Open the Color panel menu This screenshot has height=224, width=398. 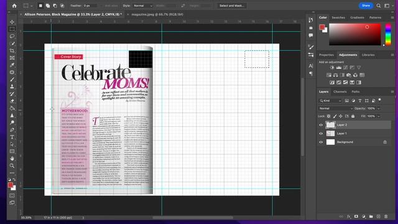click(392, 17)
